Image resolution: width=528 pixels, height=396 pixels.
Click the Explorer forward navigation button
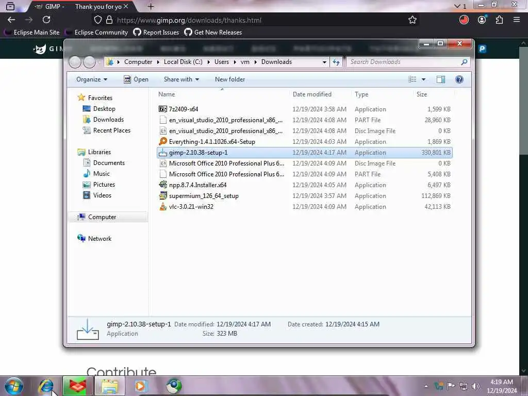[89, 62]
